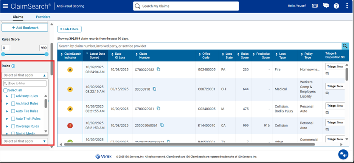Open the comment icon under the OH Medical claim triage
This screenshot has width=354, height=163.
(x=327, y=93)
